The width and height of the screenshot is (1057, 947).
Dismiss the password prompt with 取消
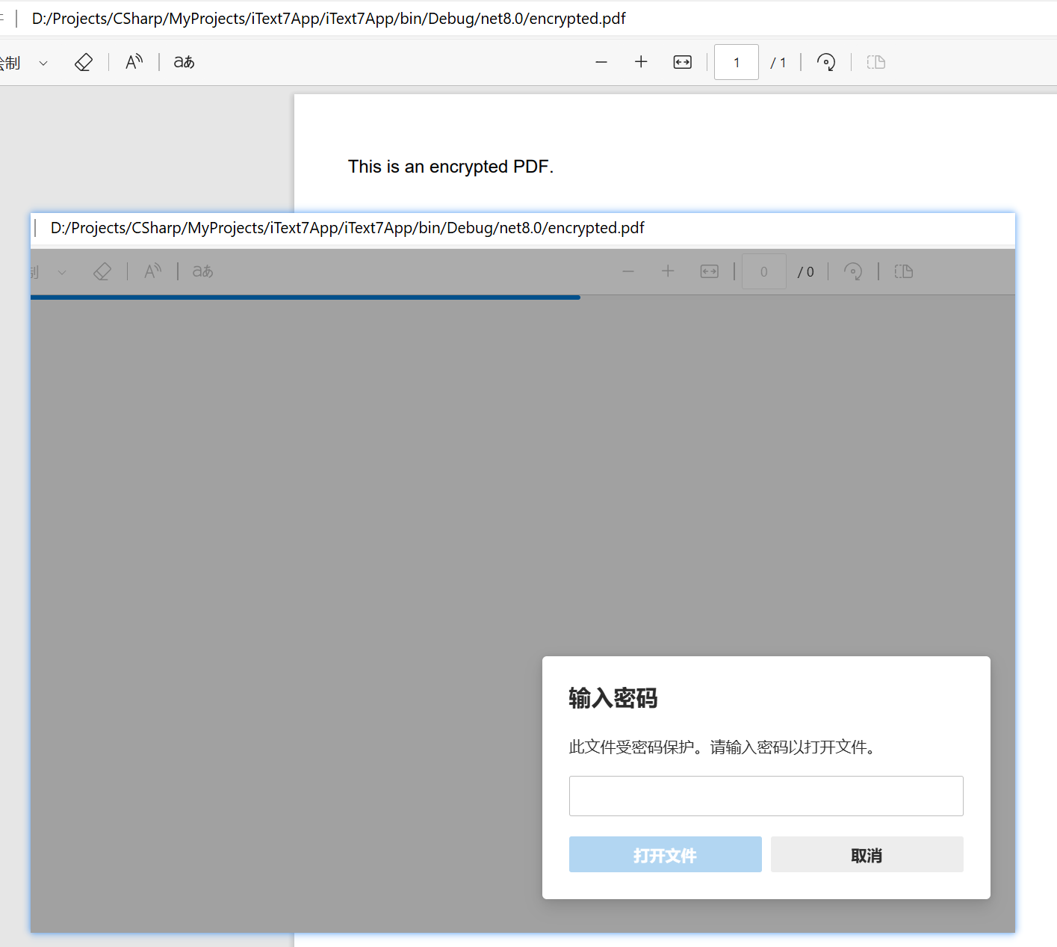click(x=866, y=854)
